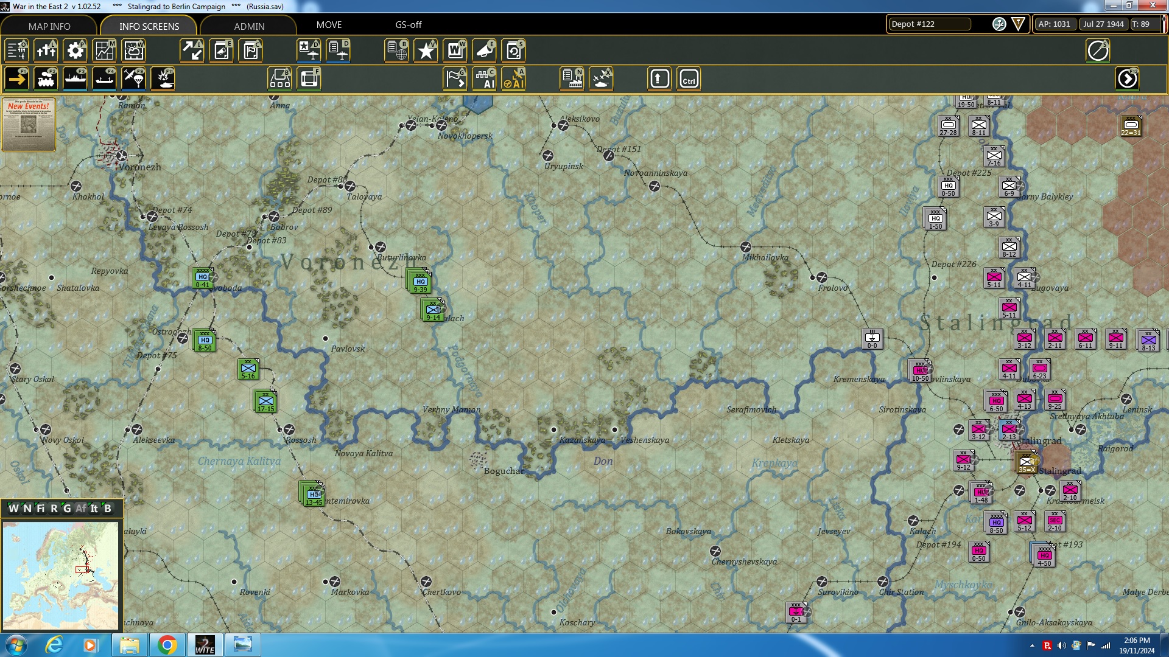Click the Depot #122 name field
Image resolution: width=1169 pixels, height=657 pixels.
[x=929, y=24]
